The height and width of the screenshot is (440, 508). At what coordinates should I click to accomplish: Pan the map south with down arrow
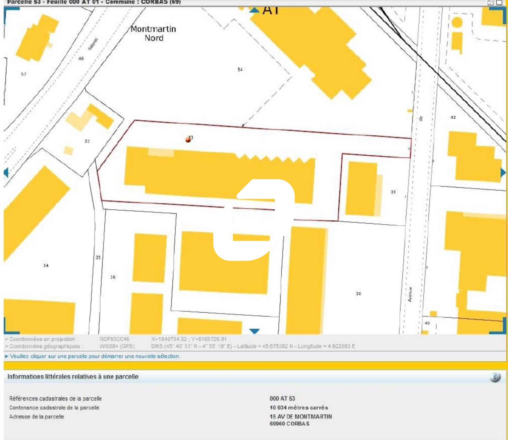click(254, 331)
